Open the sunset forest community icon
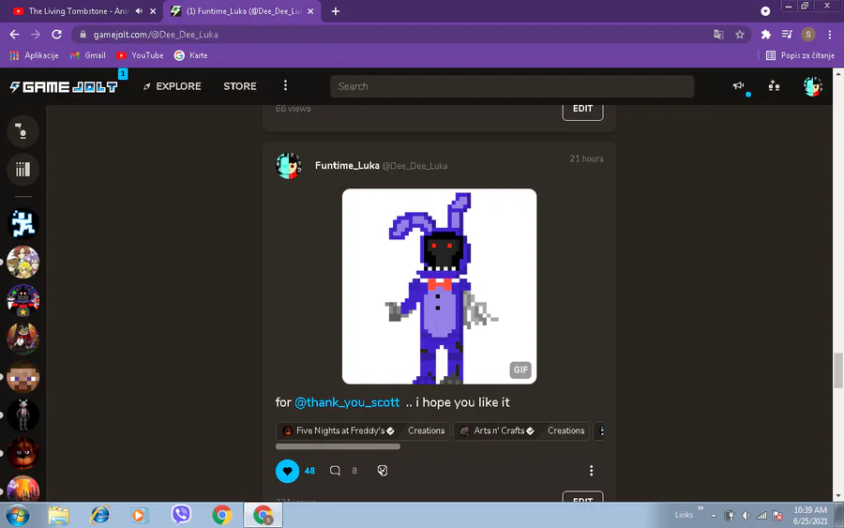 pos(23,489)
